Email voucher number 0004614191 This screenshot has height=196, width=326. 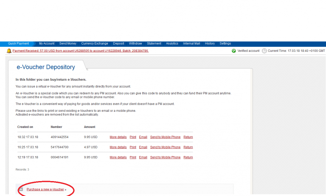pyautogui.click(x=143, y=157)
